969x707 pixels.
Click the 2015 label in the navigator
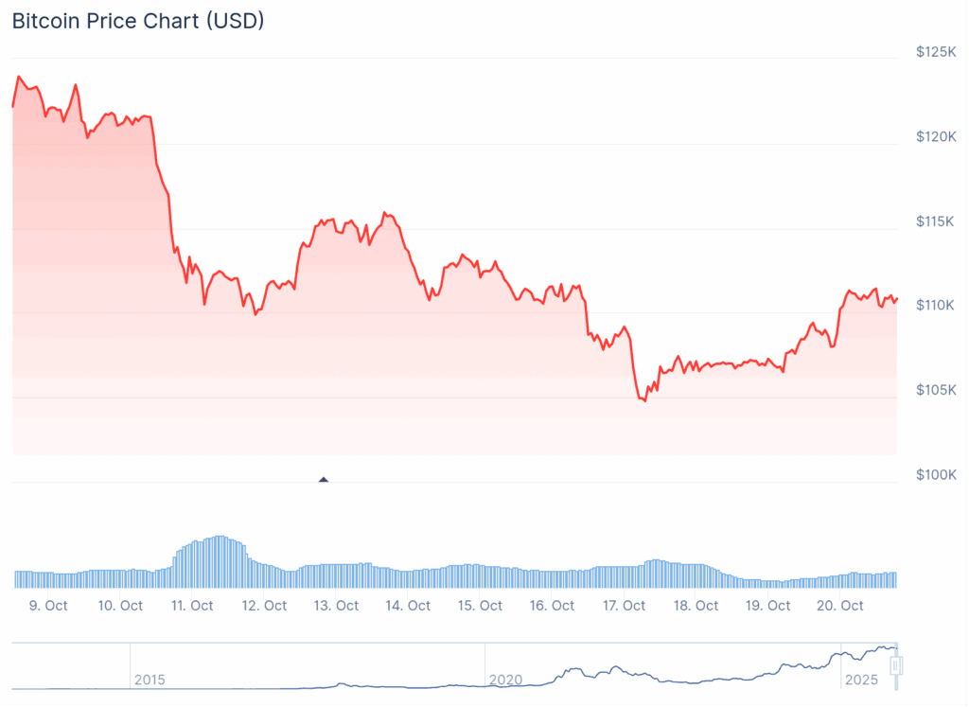150,680
